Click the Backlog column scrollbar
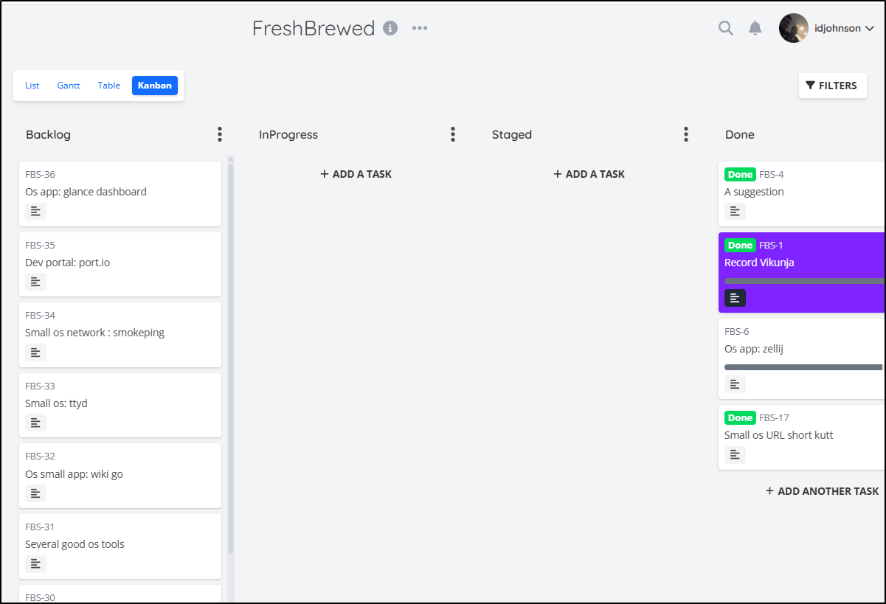 [x=231, y=354]
